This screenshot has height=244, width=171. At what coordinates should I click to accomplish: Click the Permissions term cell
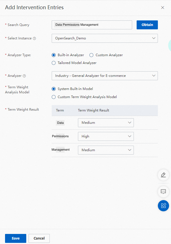(x=60, y=136)
